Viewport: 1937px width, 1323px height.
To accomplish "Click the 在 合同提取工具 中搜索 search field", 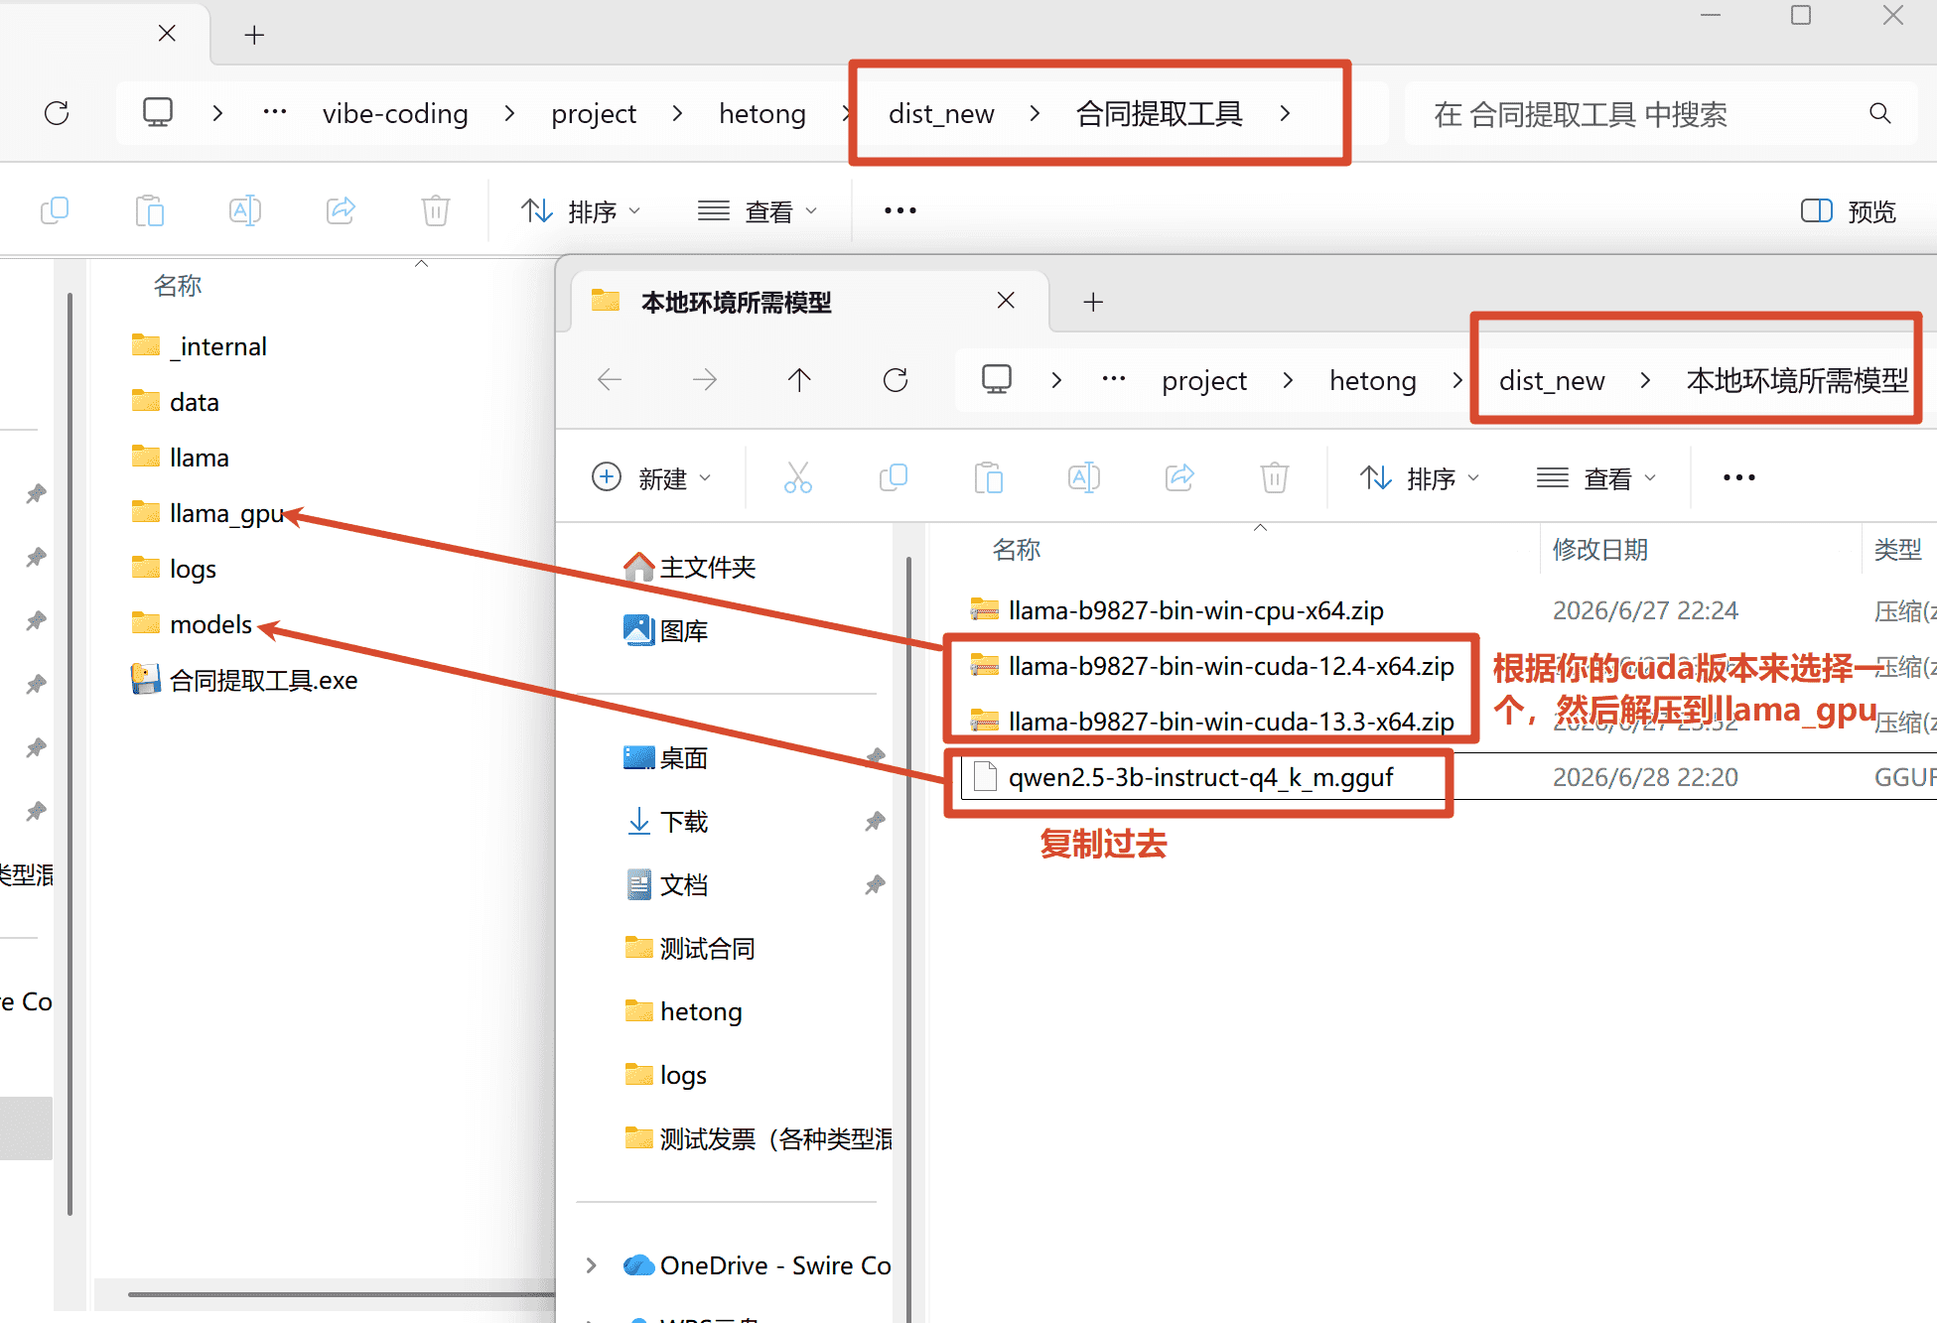I will 1660,114.
